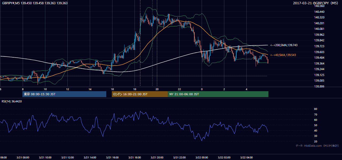Select the 200 SMA 139.743 label
The height and width of the screenshot is (160, 342).
[x=284, y=45]
